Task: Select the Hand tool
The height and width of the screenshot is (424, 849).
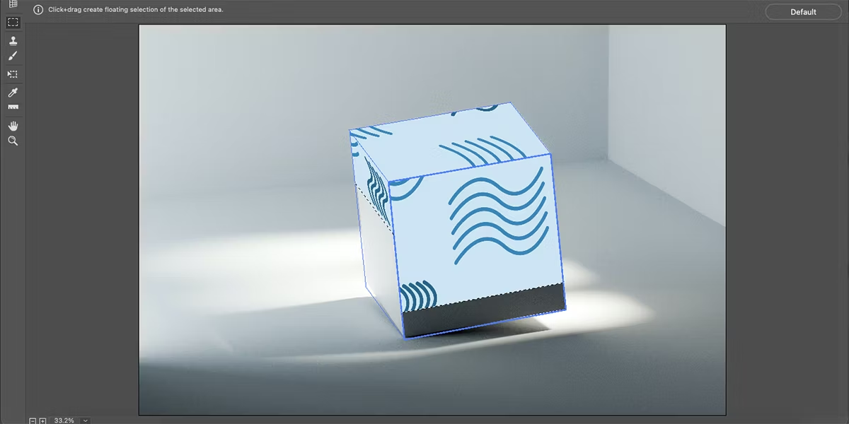Action: click(13, 126)
